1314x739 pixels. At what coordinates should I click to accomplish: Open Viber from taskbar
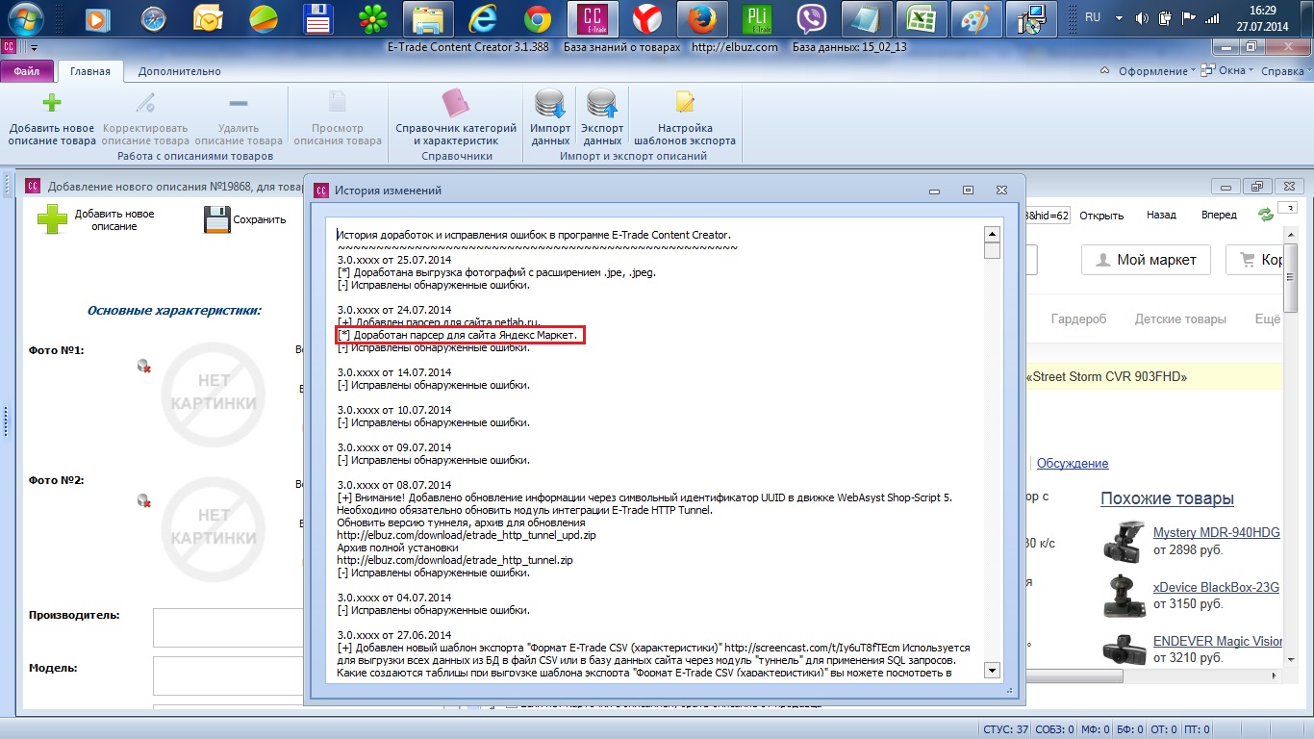[813, 18]
